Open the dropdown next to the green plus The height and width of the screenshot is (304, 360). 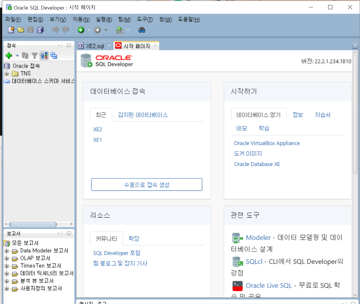click(x=17, y=56)
